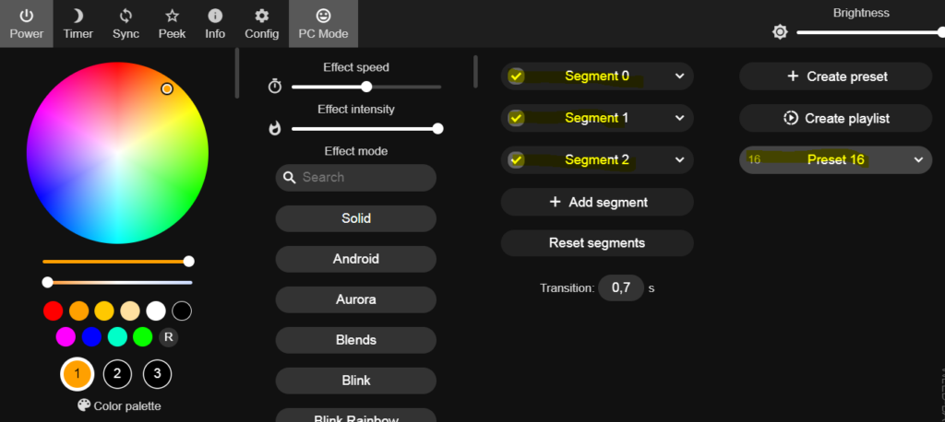Open the Info panel

(x=214, y=24)
